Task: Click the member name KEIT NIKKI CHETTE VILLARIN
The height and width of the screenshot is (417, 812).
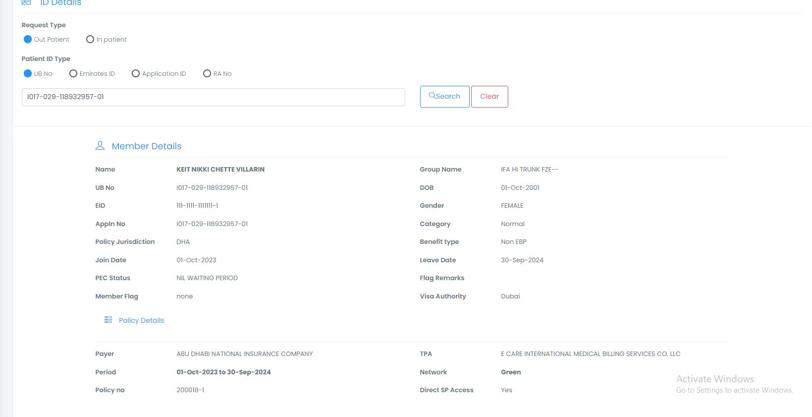Action: [220, 170]
